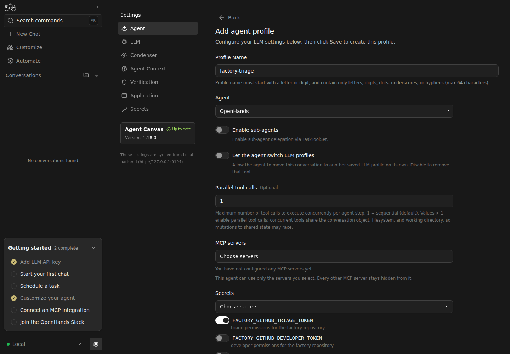
Task: Collapse the Getting started panel
Action: [x=93, y=248]
